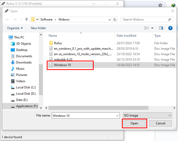Click the Windows 10 disc icon
Image resolution: width=178 pixels, height=141 pixels.
[x=51, y=65]
